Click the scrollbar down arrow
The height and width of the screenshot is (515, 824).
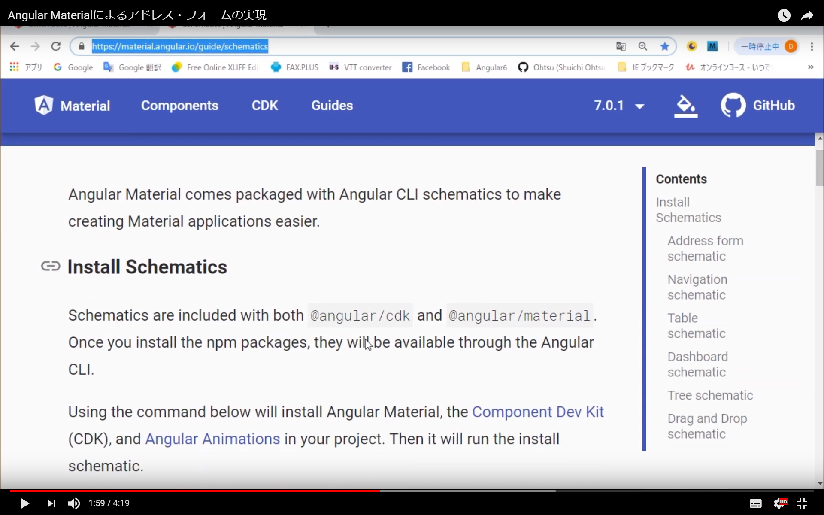(820, 483)
